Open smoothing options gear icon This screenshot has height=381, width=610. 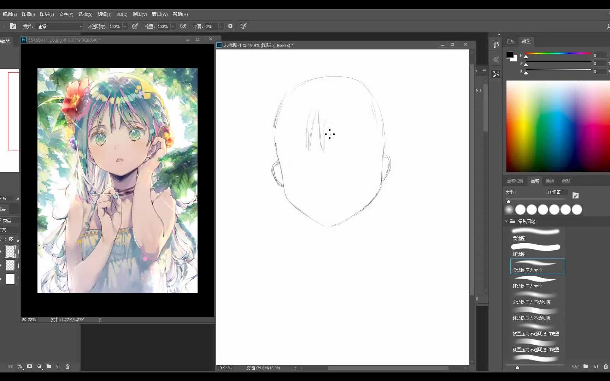click(x=230, y=26)
